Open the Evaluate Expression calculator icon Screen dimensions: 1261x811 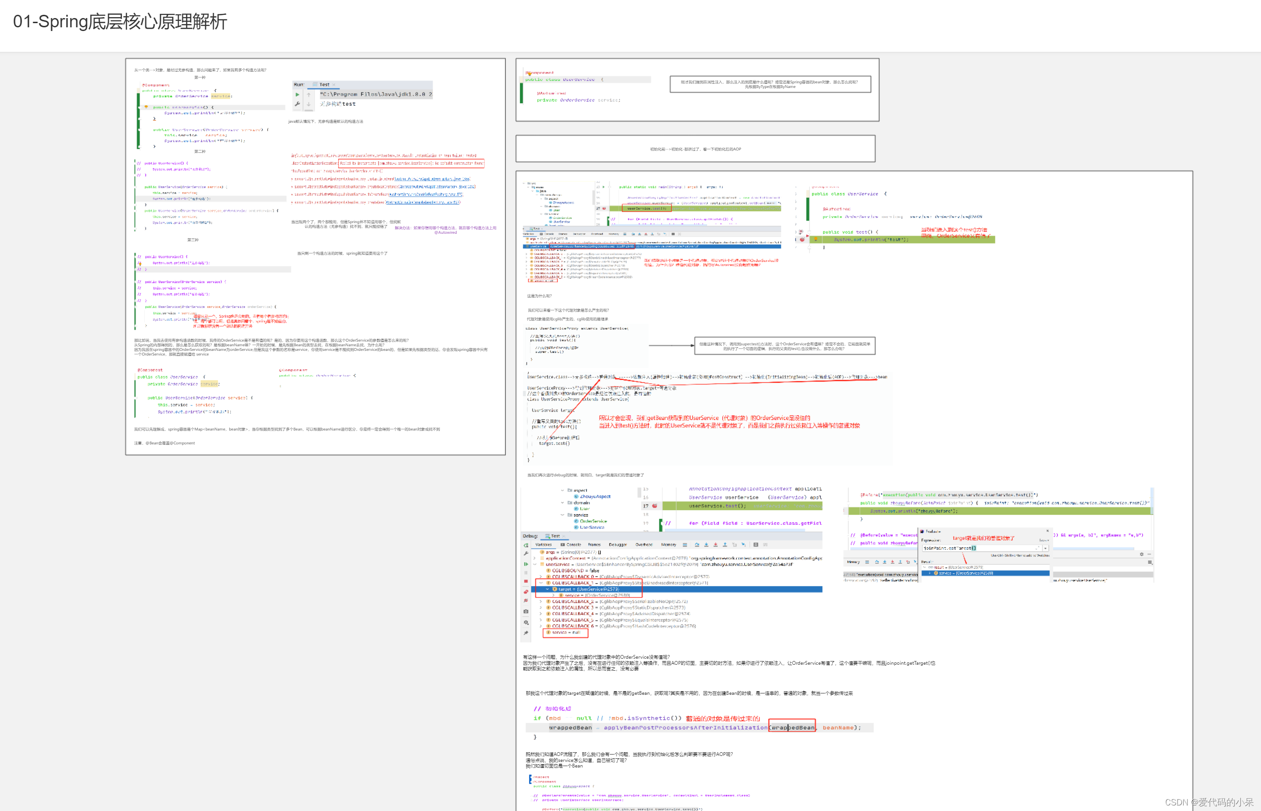756,544
